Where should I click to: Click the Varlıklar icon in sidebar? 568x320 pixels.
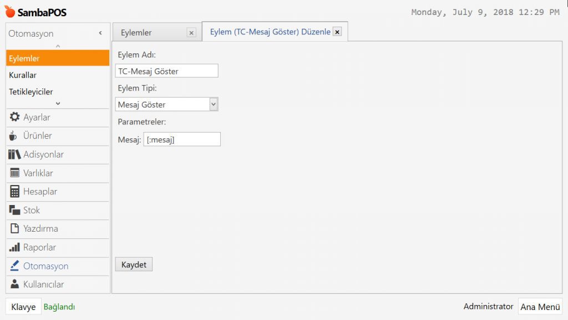click(15, 173)
